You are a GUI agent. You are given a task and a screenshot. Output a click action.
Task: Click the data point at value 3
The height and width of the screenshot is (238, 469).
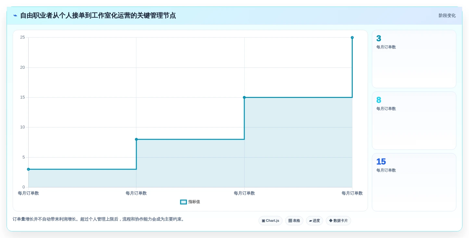pyautogui.click(x=28, y=169)
